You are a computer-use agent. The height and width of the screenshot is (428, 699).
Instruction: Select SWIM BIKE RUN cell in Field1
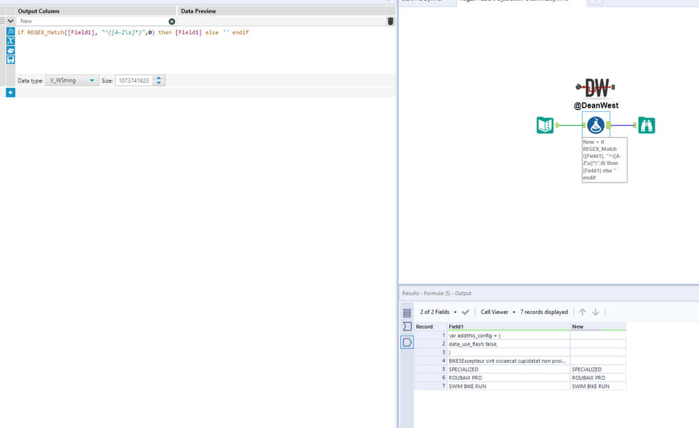point(509,386)
